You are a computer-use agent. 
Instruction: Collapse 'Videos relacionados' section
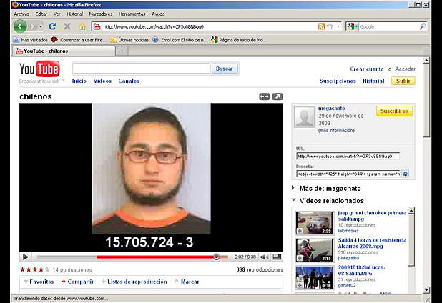pyautogui.click(x=294, y=201)
